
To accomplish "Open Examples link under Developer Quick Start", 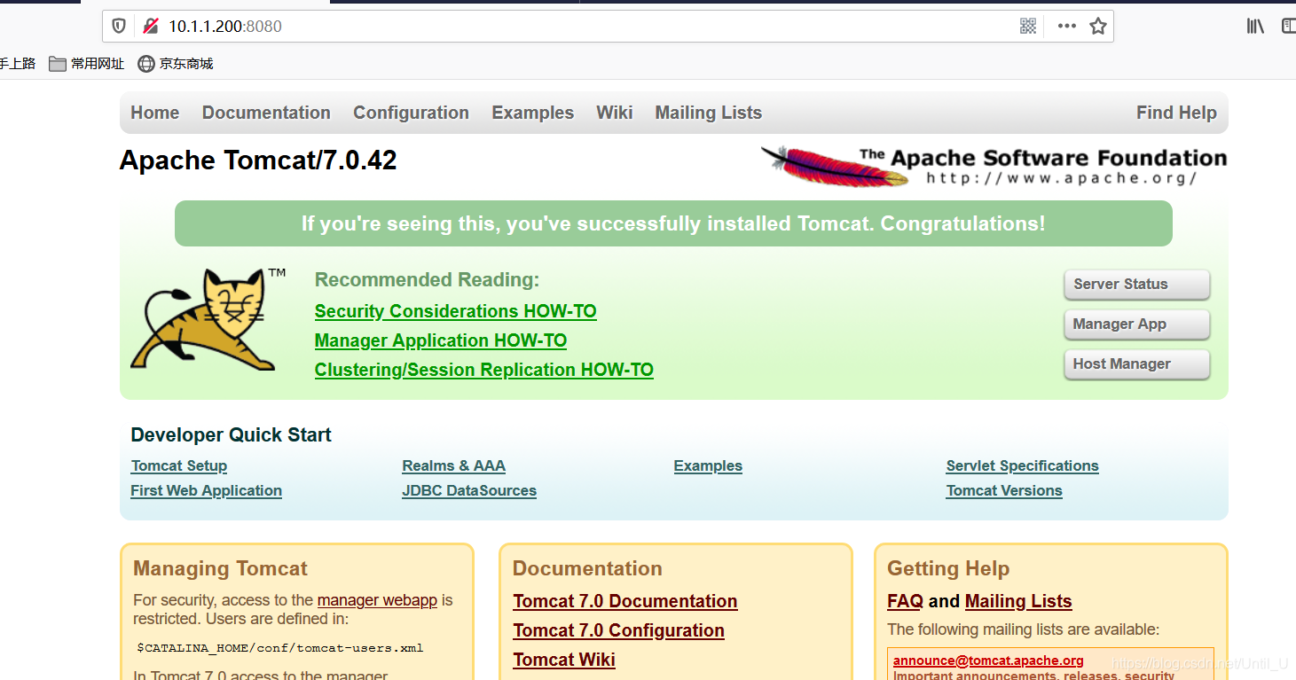I will [x=708, y=465].
